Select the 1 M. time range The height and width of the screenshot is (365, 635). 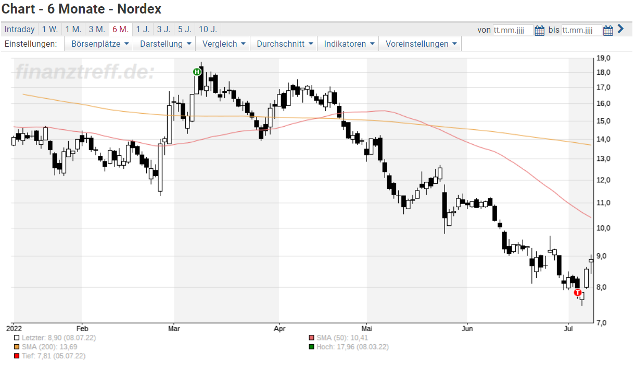click(73, 30)
